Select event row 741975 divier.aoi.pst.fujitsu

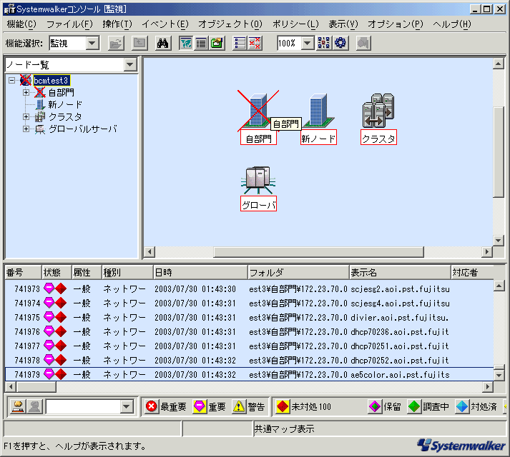pos(249,317)
